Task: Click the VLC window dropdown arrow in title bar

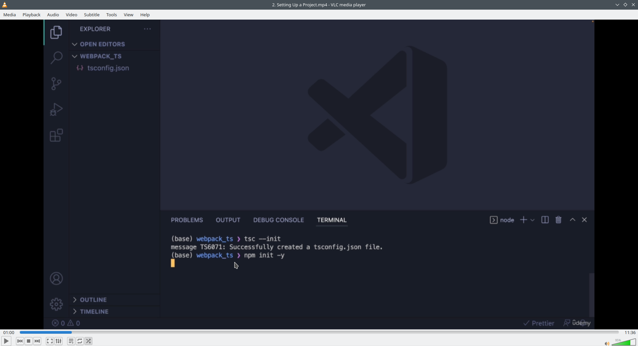Action: coord(617,5)
